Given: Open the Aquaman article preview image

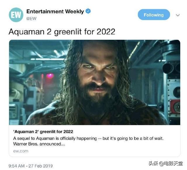Looking at the screenshot, I should (x=95, y=82).
